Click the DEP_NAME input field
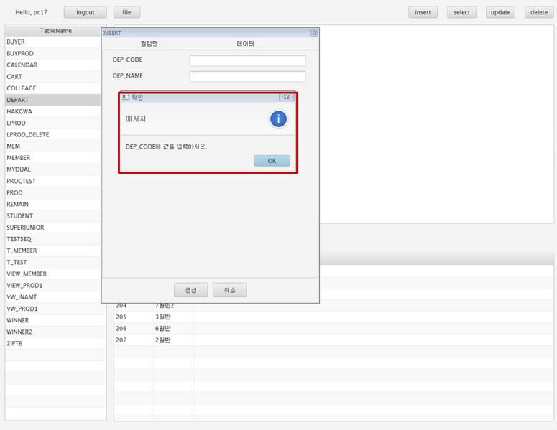Image resolution: width=557 pixels, height=430 pixels. [x=247, y=76]
